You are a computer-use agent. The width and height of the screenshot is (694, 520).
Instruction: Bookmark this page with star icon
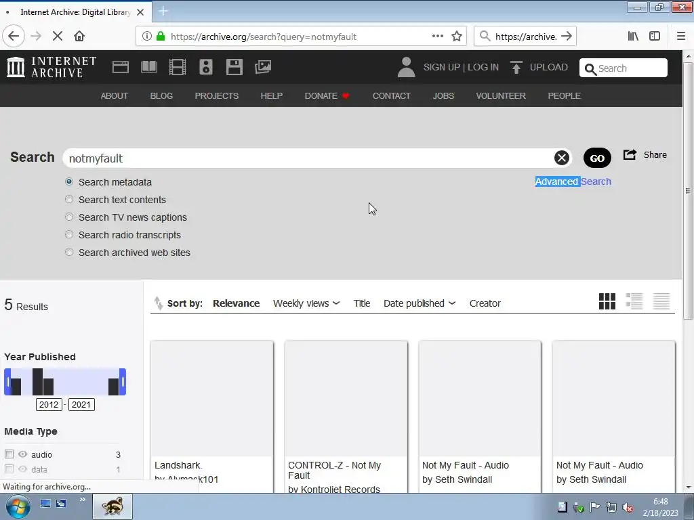pos(457,37)
